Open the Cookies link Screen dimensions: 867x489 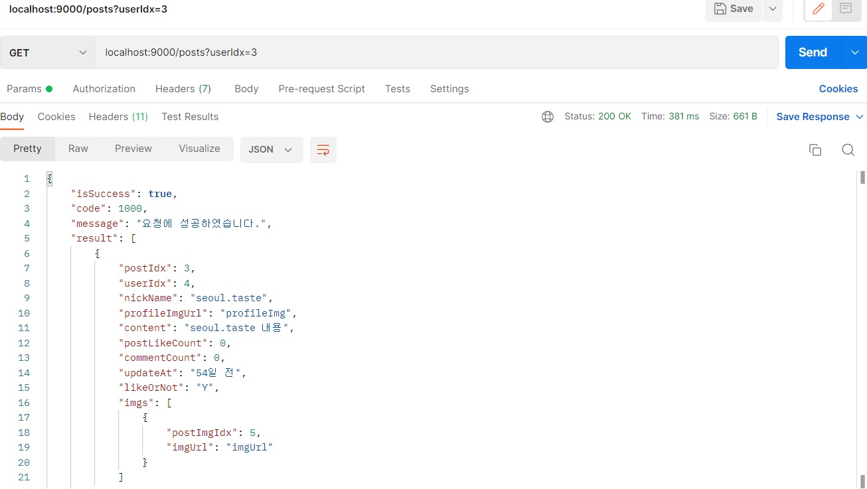tap(838, 89)
